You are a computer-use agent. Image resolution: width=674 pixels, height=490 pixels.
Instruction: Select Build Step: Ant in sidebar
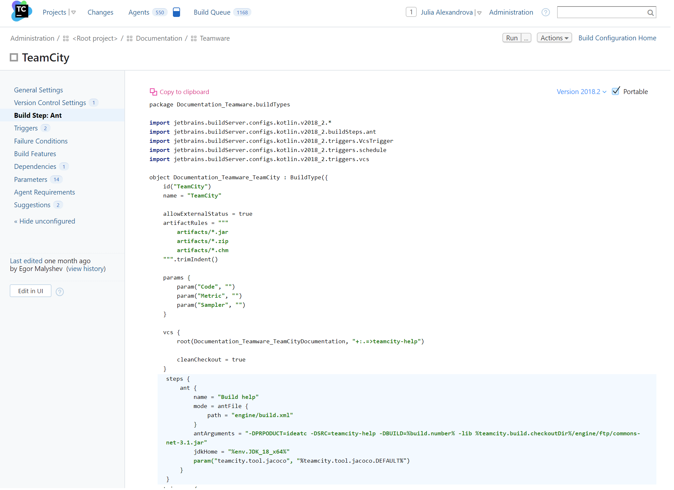pyautogui.click(x=38, y=116)
